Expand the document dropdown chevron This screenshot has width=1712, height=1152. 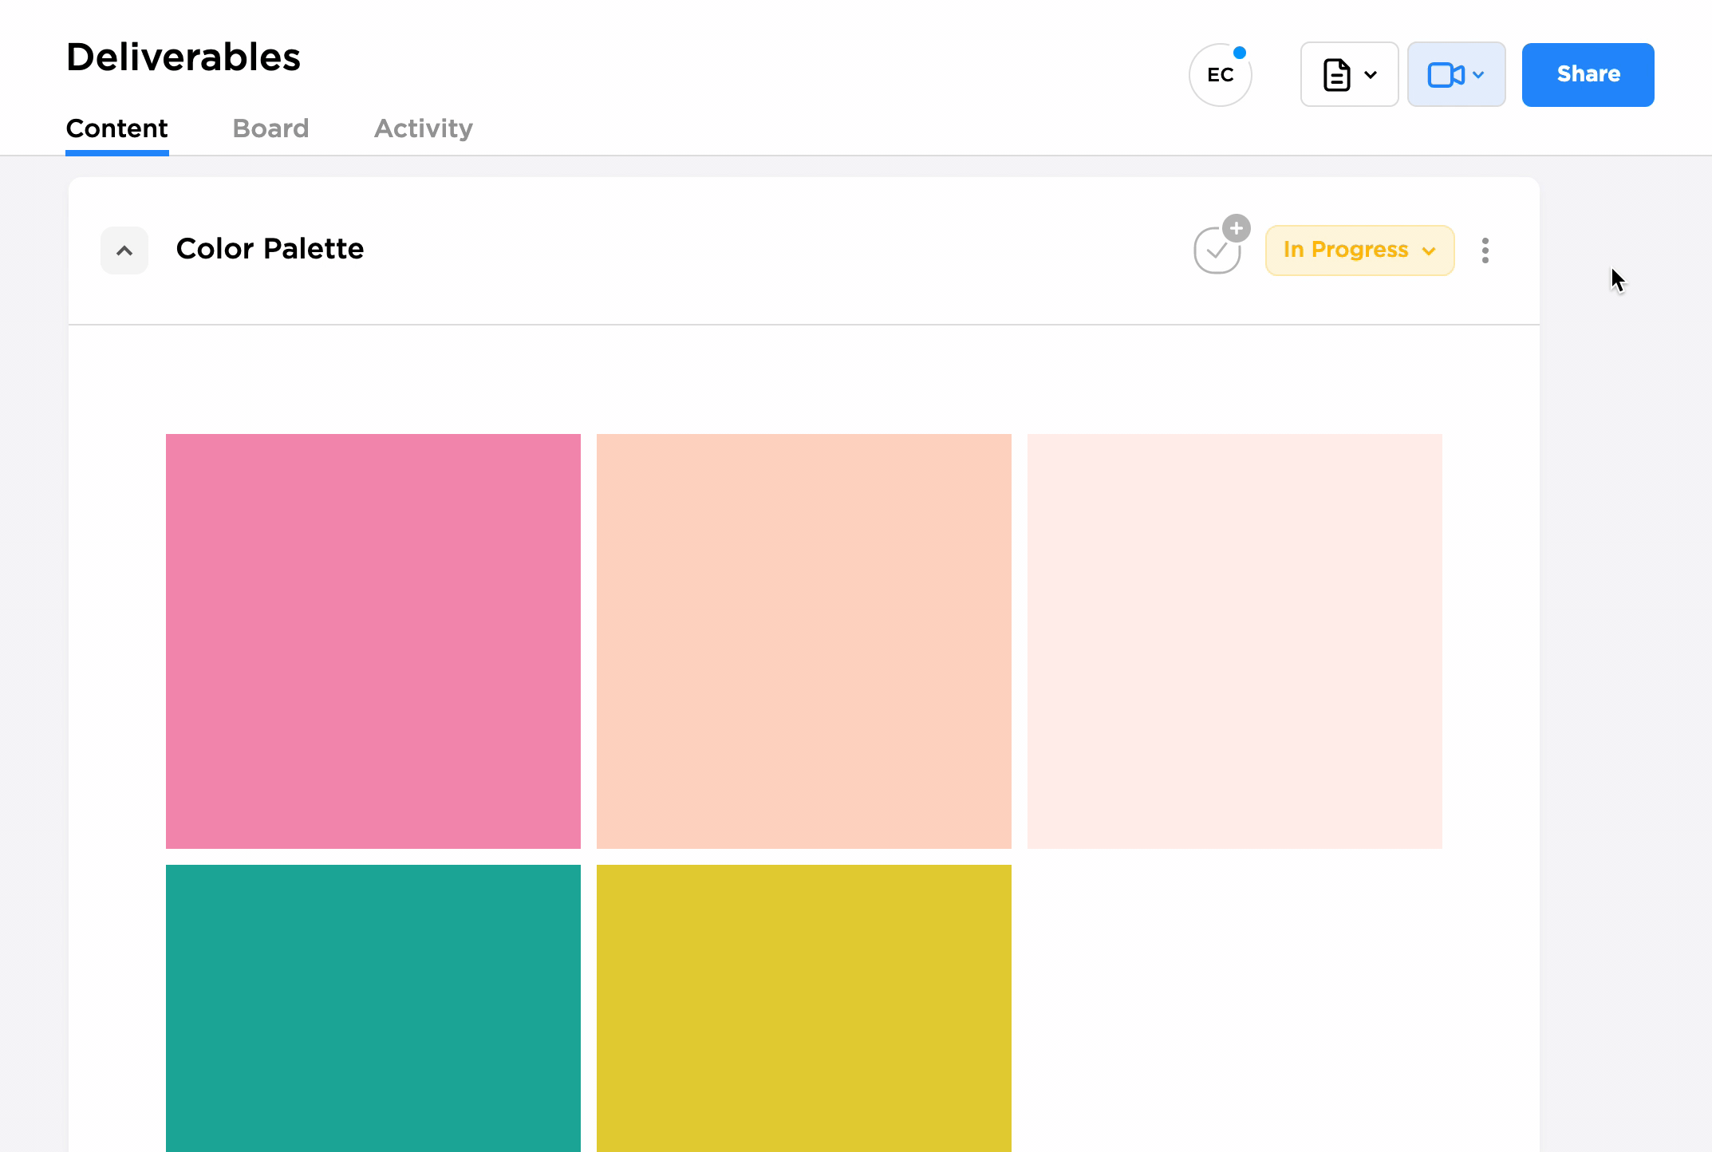[x=1371, y=75]
